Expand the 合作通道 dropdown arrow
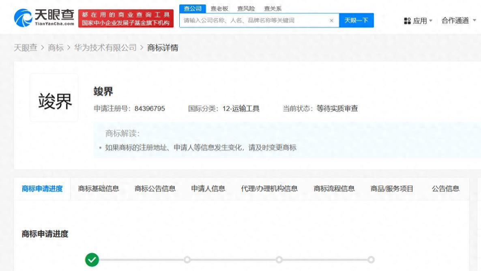481x271 pixels. [x=475, y=20]
